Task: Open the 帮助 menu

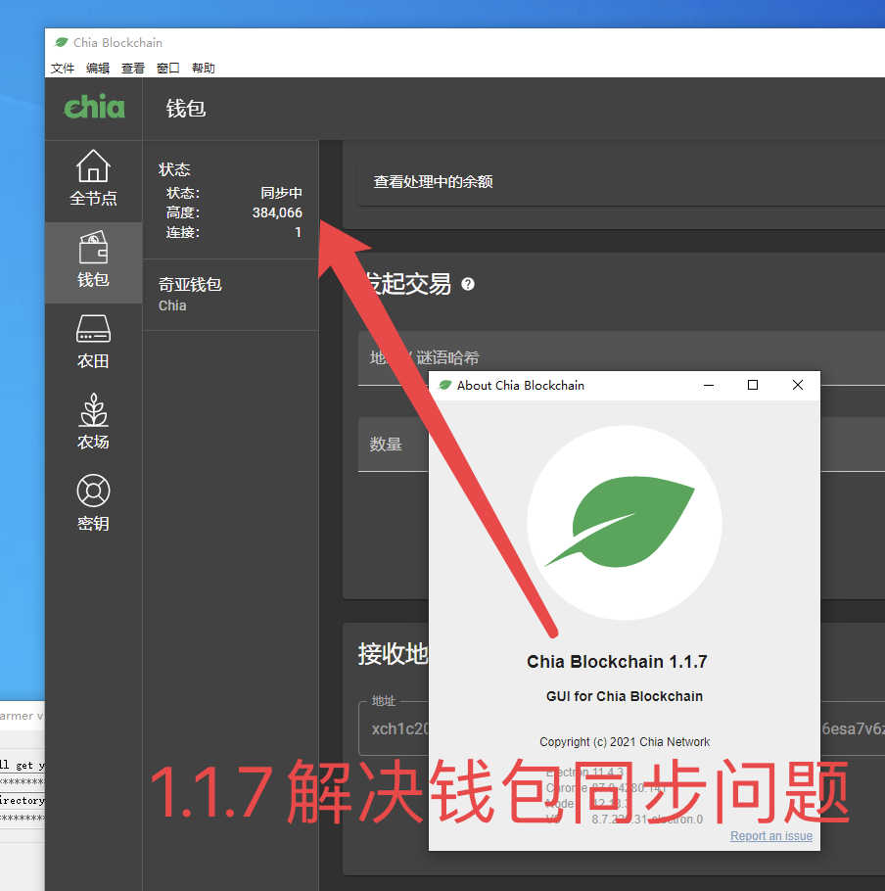Action: 204,69
